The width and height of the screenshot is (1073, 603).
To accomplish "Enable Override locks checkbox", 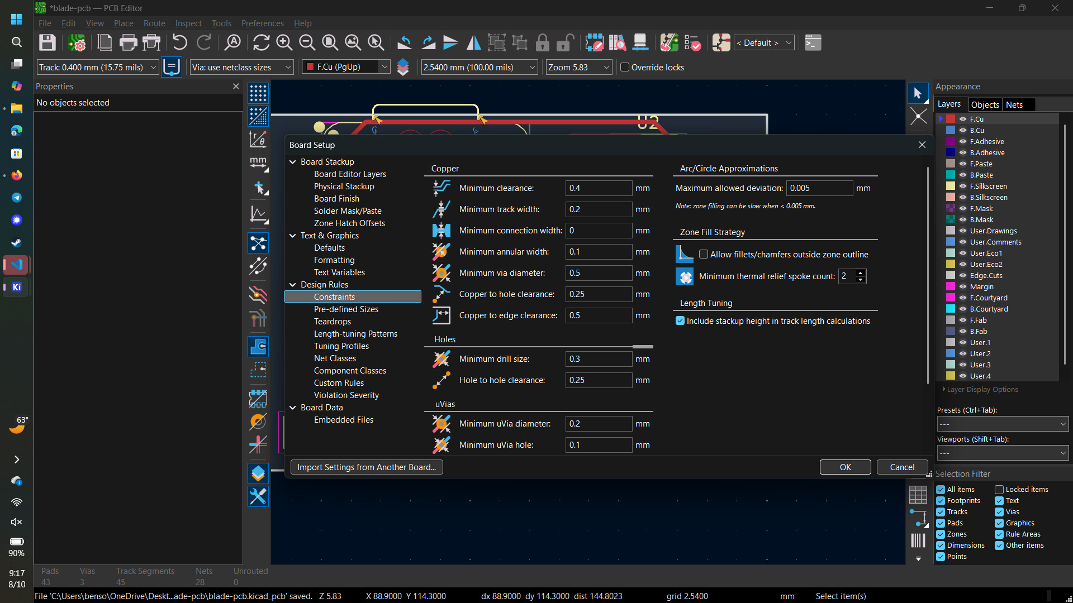I will pos(625,67).
